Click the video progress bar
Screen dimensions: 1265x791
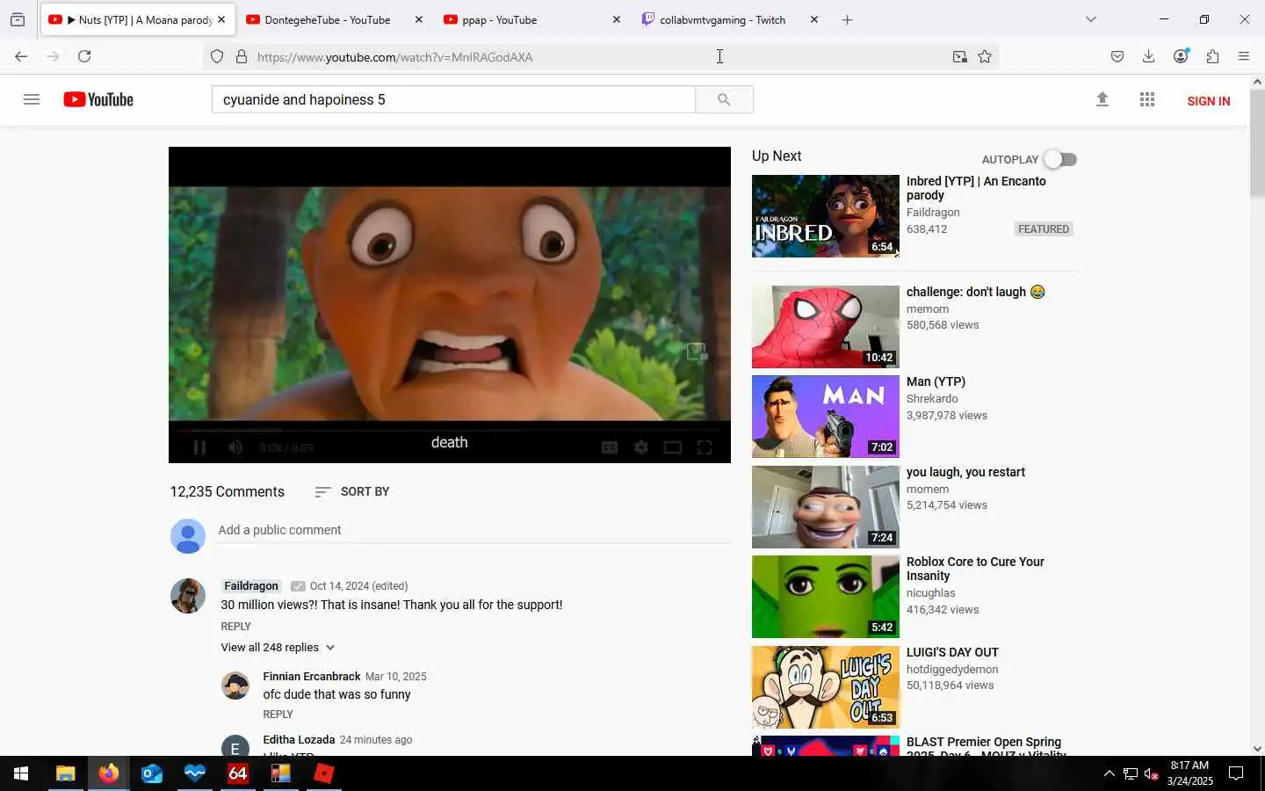pos(450,430)
